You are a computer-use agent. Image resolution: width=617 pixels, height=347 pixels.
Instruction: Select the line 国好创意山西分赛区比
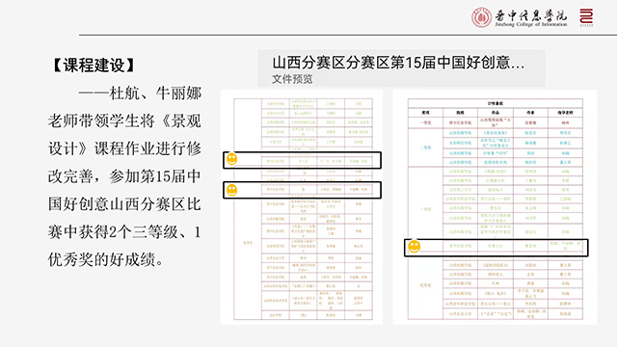[x=124, y=204]
